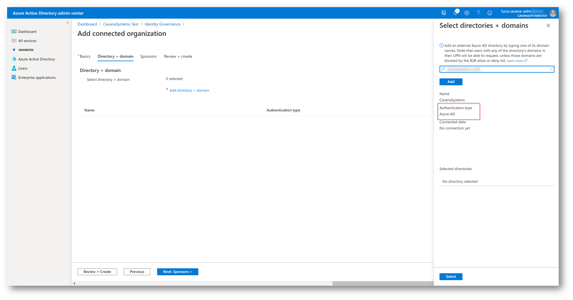The height and width of the screenshot is (300, 573).
Task: Click the Users person icon
Action: pos(14,68)
